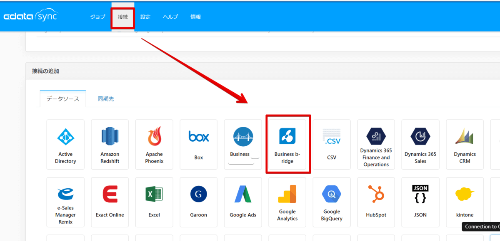Open the JSON connector tile
Viewport: 500px width, 241px height.
pos(420,202)
